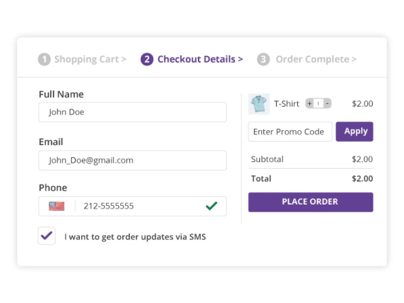Click the T-Shirt product thumbnail image
The width and height of the screenshot is (404, 303).
(259, 104)
